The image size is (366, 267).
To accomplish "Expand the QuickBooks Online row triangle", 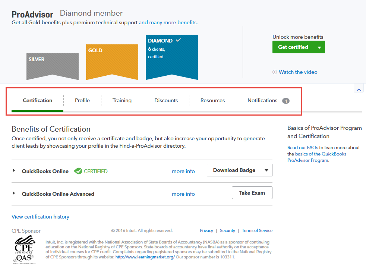I will pos(14,170).
